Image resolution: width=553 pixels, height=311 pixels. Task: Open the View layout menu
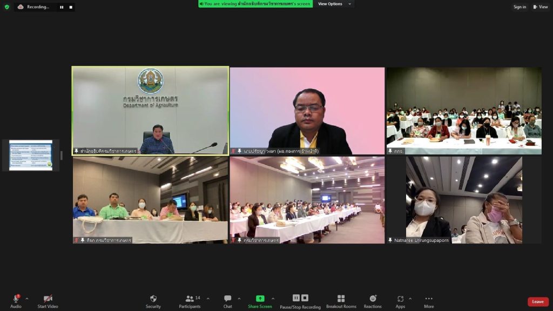540,7
